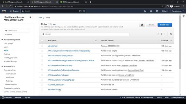Open the tab search dropdown arrow

pyautogui.click(x=167, y=2)
